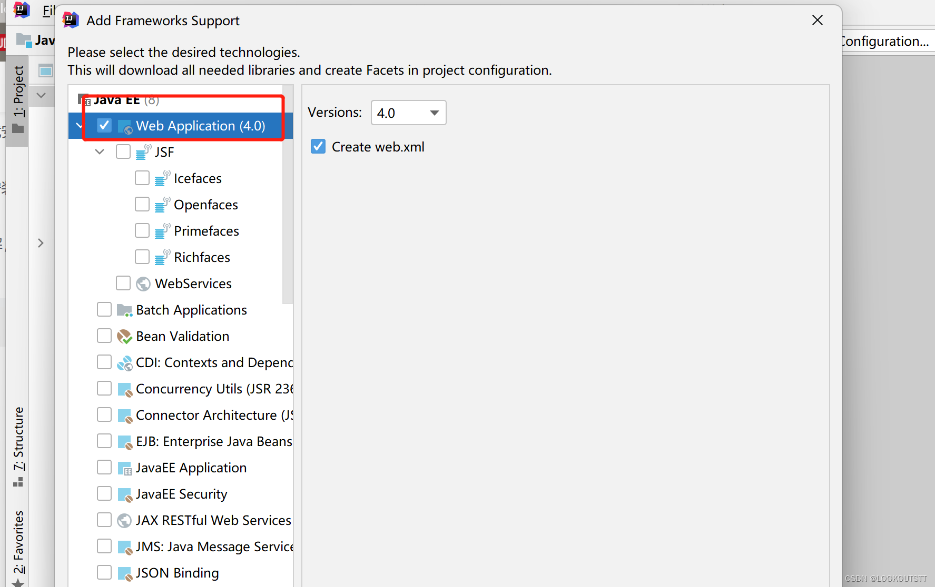Tick the Icefaces checkbox
The image size is (935, 587).
(x=142, y=178)
